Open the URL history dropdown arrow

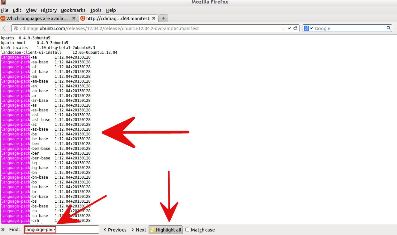pyautogui.click(x=289, y=28)
